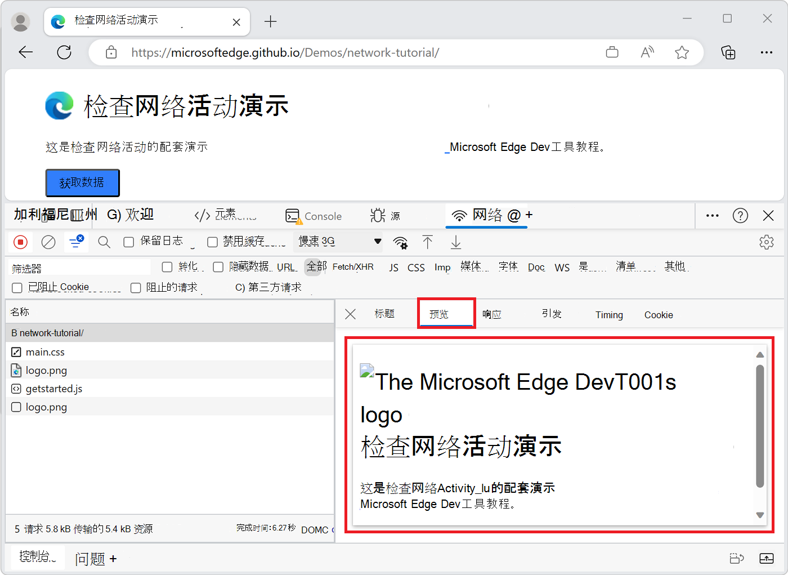Open network conditions wifi-gear icon
This screenshot has width=788, height=575.
point(400,243)
